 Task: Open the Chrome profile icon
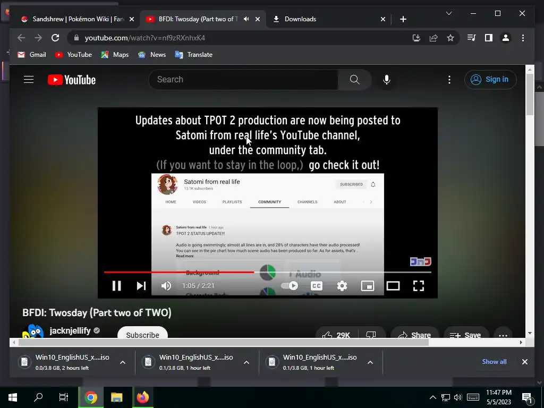tap(506, 38)
